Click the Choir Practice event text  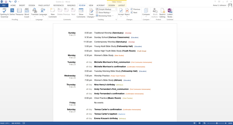(x=108, y=98)
